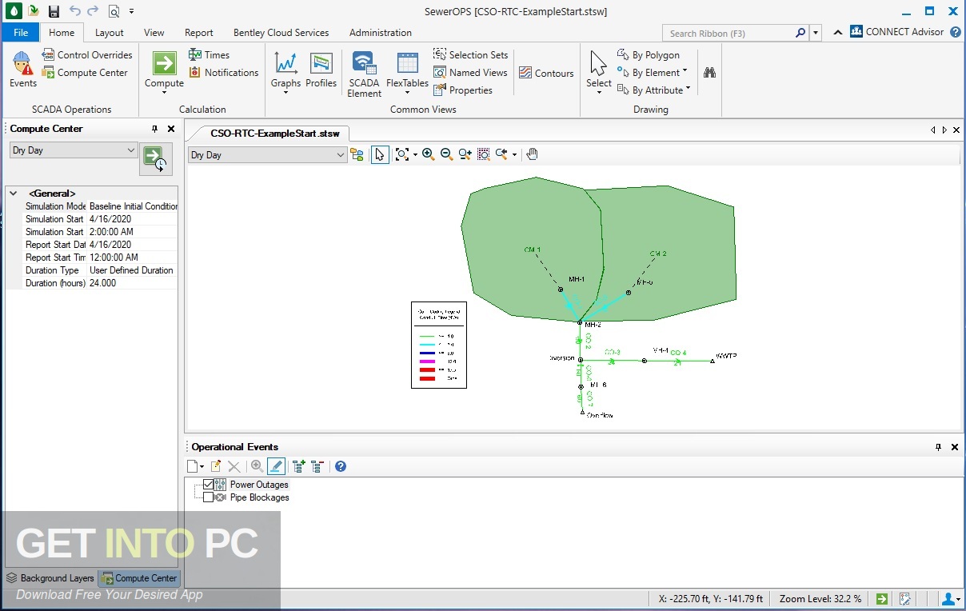
Task: Select the pointer tool in drawing toolbar
Action: coord(380,154)
